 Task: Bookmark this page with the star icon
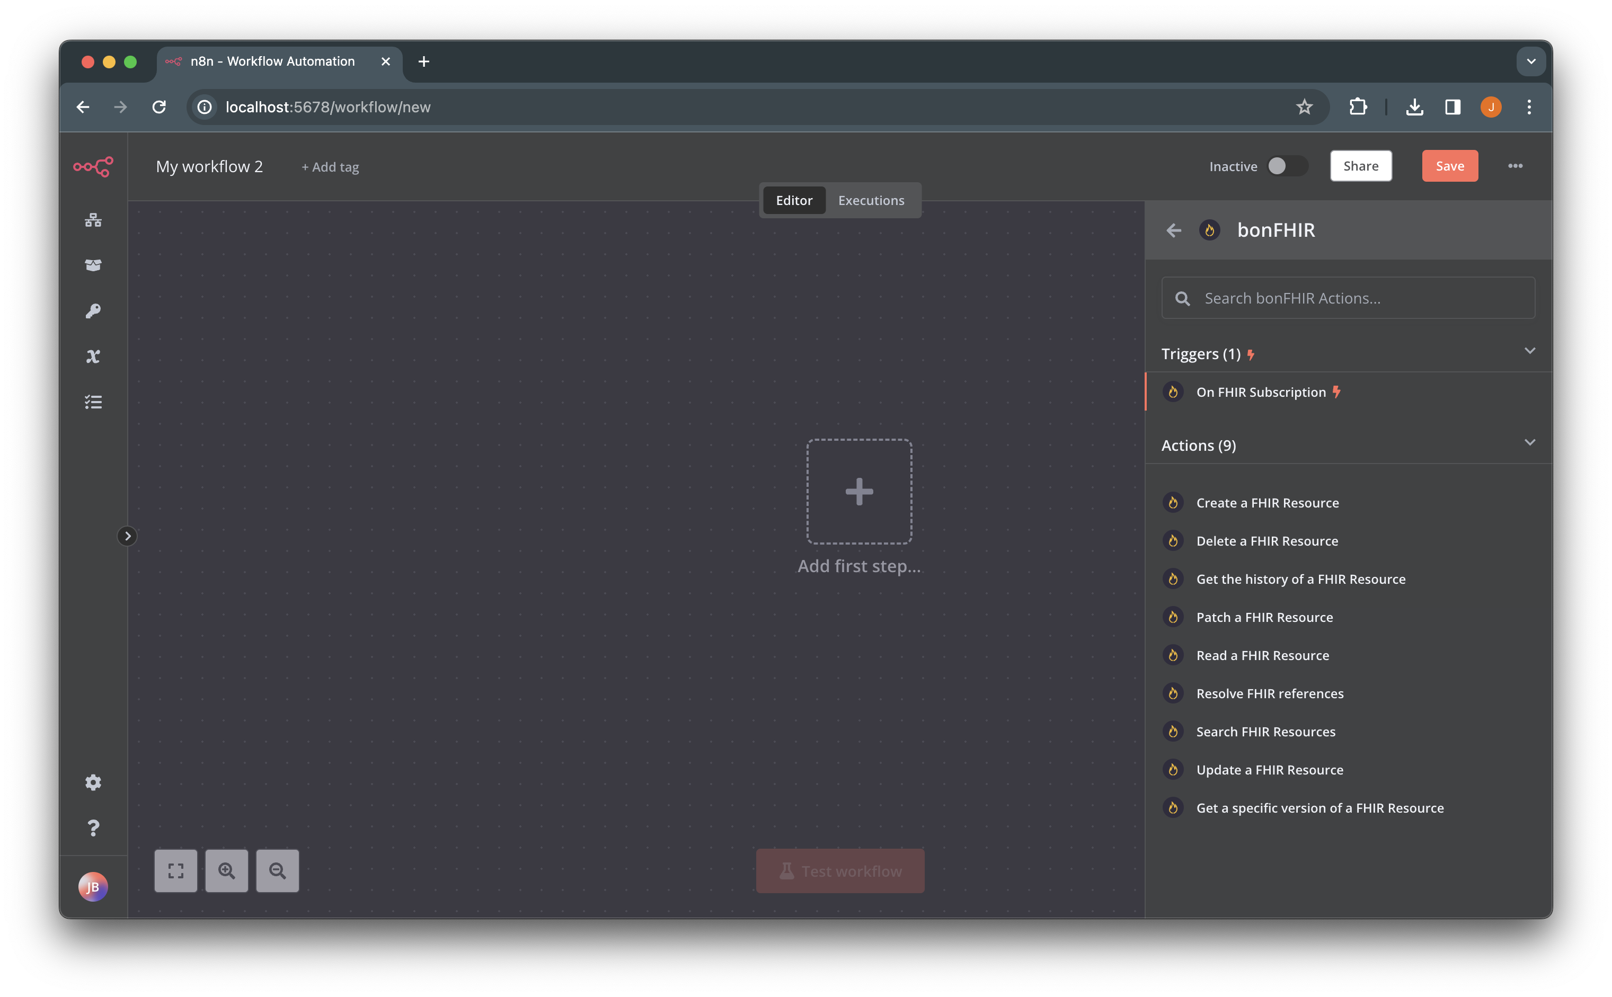[1305, 107]
